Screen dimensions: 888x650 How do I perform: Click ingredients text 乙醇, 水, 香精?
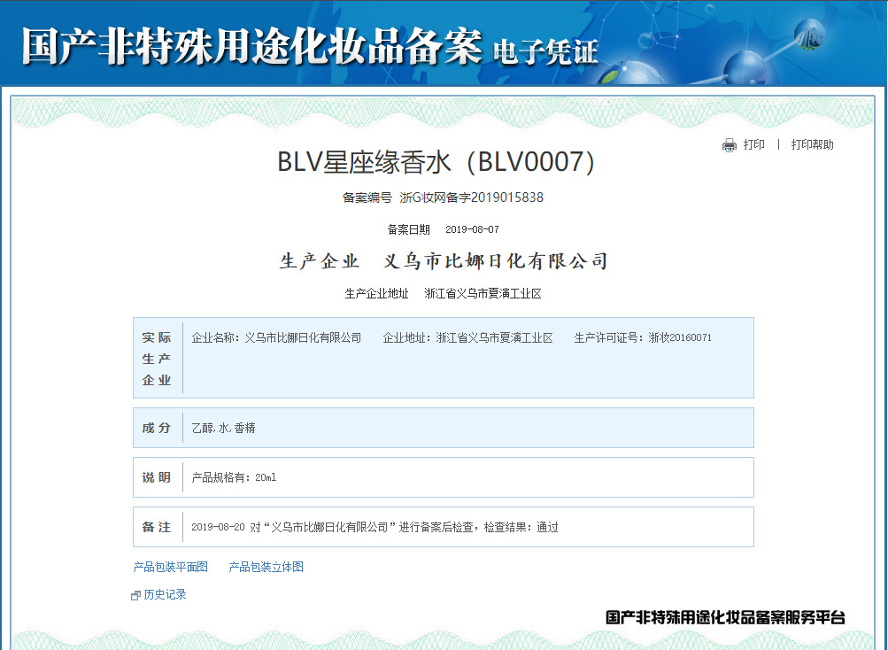click(x=224, y=429)
